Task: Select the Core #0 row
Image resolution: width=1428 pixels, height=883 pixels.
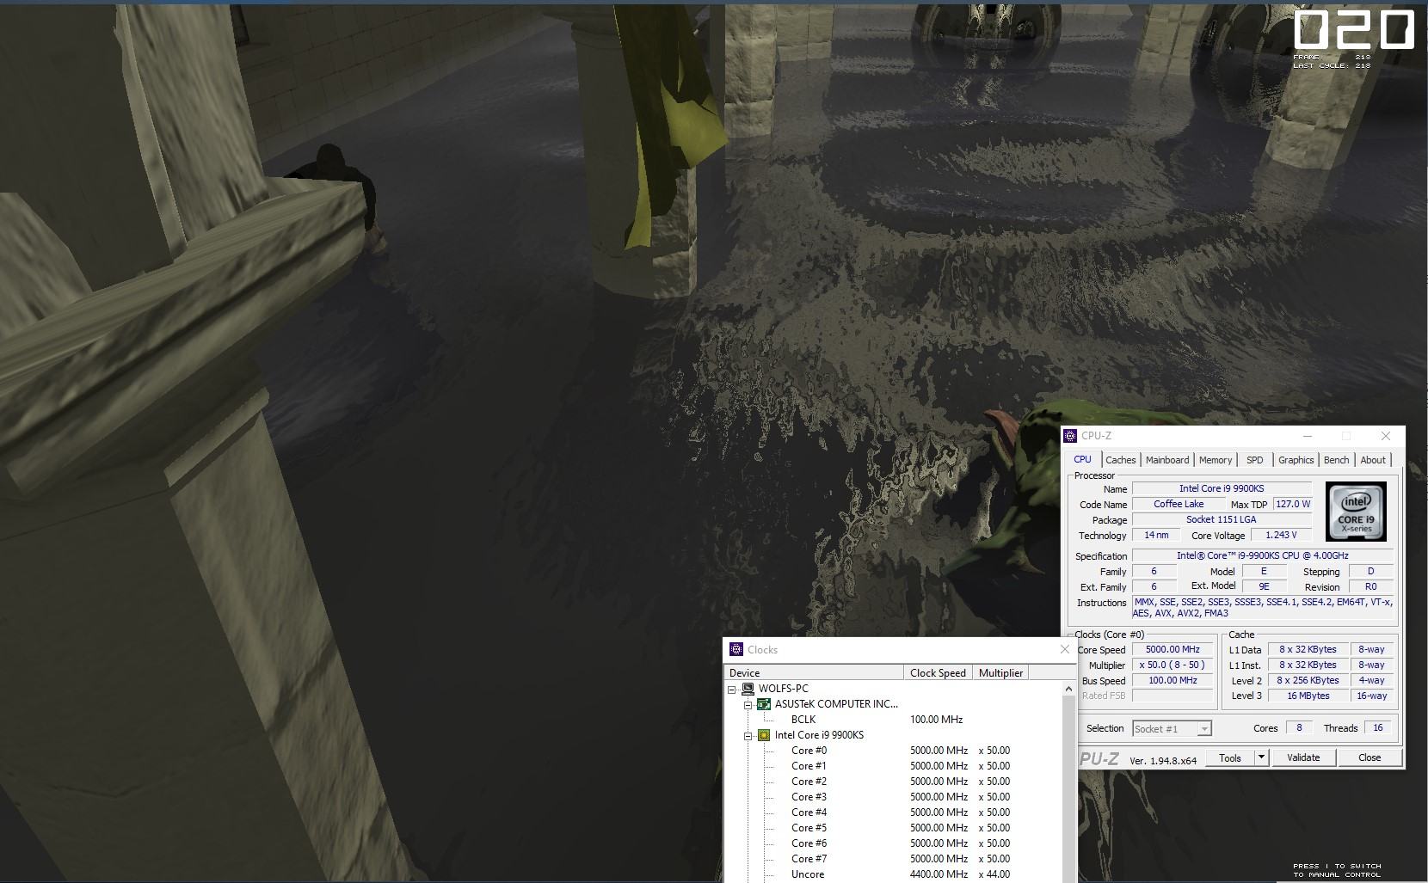Action: (x=895, y=751)
